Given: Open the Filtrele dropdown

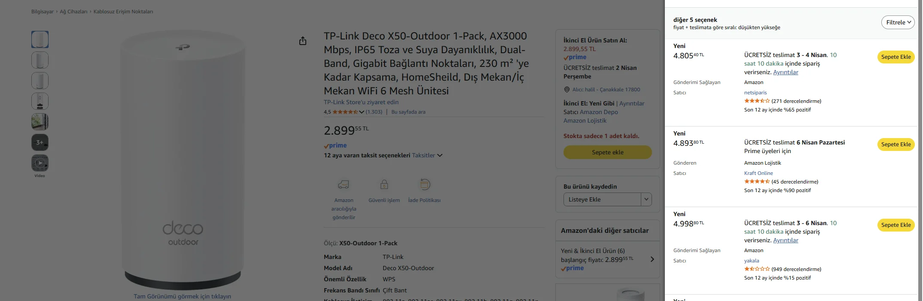Looking at the screenshot, I should [898, 22].
